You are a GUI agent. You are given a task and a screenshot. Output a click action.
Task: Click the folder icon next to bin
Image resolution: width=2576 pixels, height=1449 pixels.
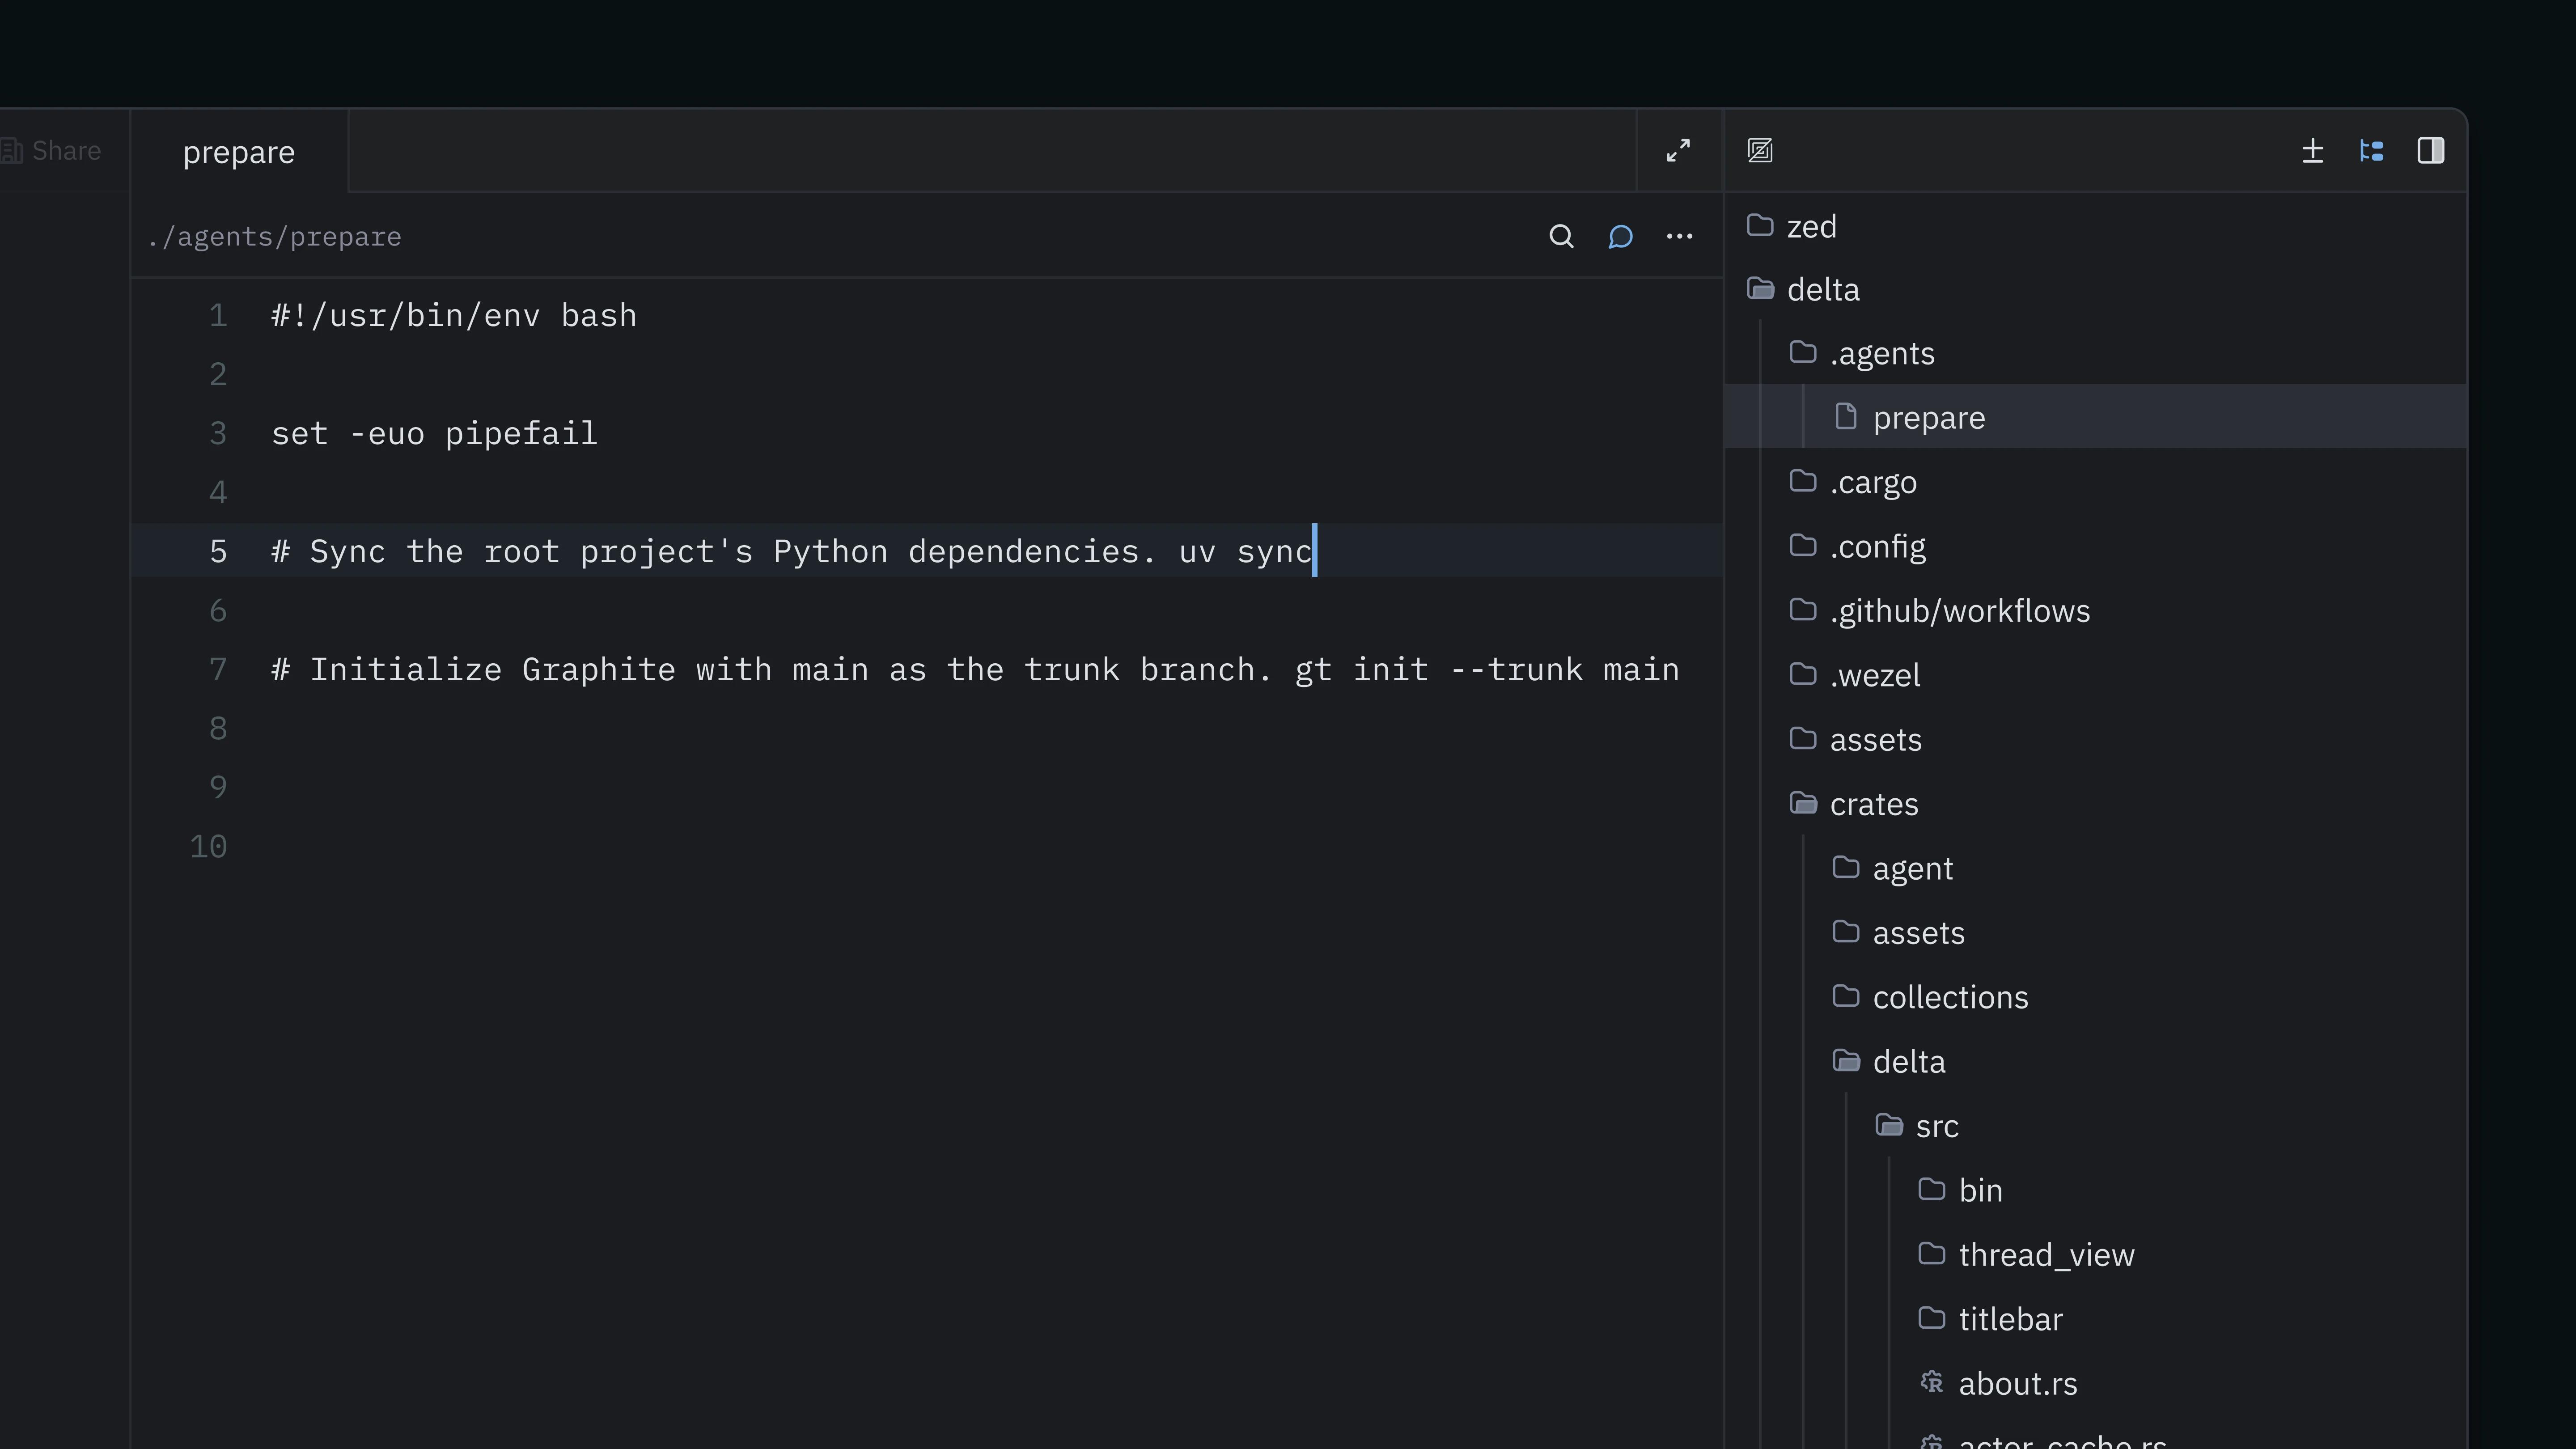1932,1189
